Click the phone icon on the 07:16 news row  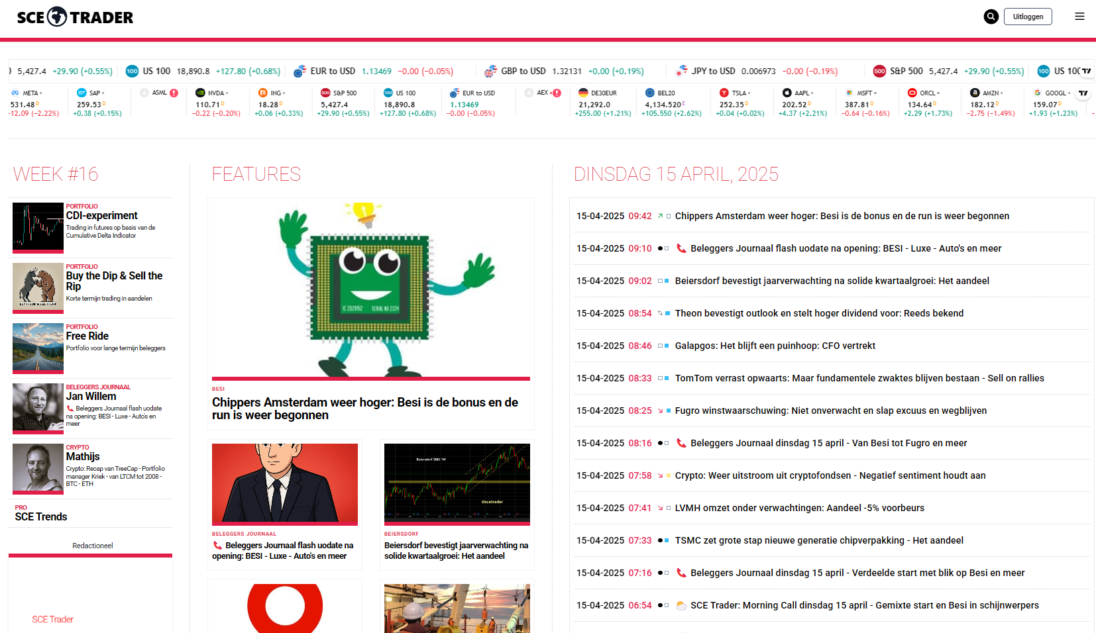point(681,573)
